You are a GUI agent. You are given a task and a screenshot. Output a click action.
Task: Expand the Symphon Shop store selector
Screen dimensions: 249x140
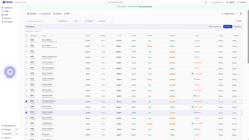[x=229, y=14]
